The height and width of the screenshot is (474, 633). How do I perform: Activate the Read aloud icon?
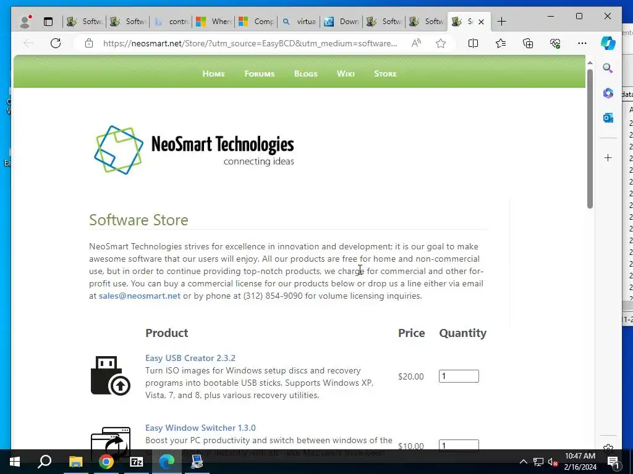click(x=416, y=43)
